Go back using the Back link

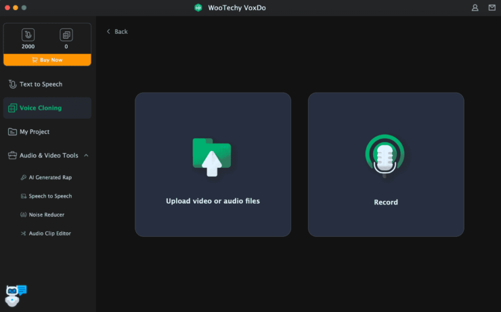[117, 32]
